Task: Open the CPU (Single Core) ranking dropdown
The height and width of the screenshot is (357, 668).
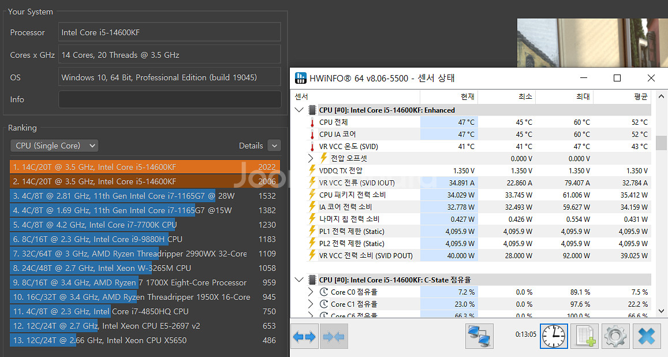Action: point(54,146)
